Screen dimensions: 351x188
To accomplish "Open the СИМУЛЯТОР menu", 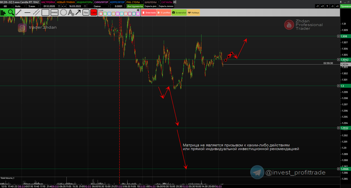I will [101, 2].
